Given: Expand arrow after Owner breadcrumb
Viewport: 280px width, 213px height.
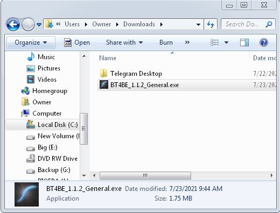Looking at the screenshot, I should tap(117, 24).
